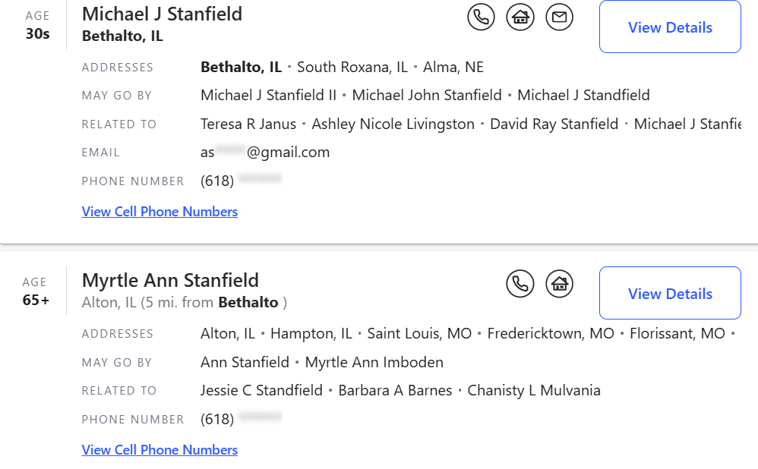Click house address icon for Michael J Stanfield
Image resolution: width=758 pixels, height=469 pixels.
tap(520, 17)
